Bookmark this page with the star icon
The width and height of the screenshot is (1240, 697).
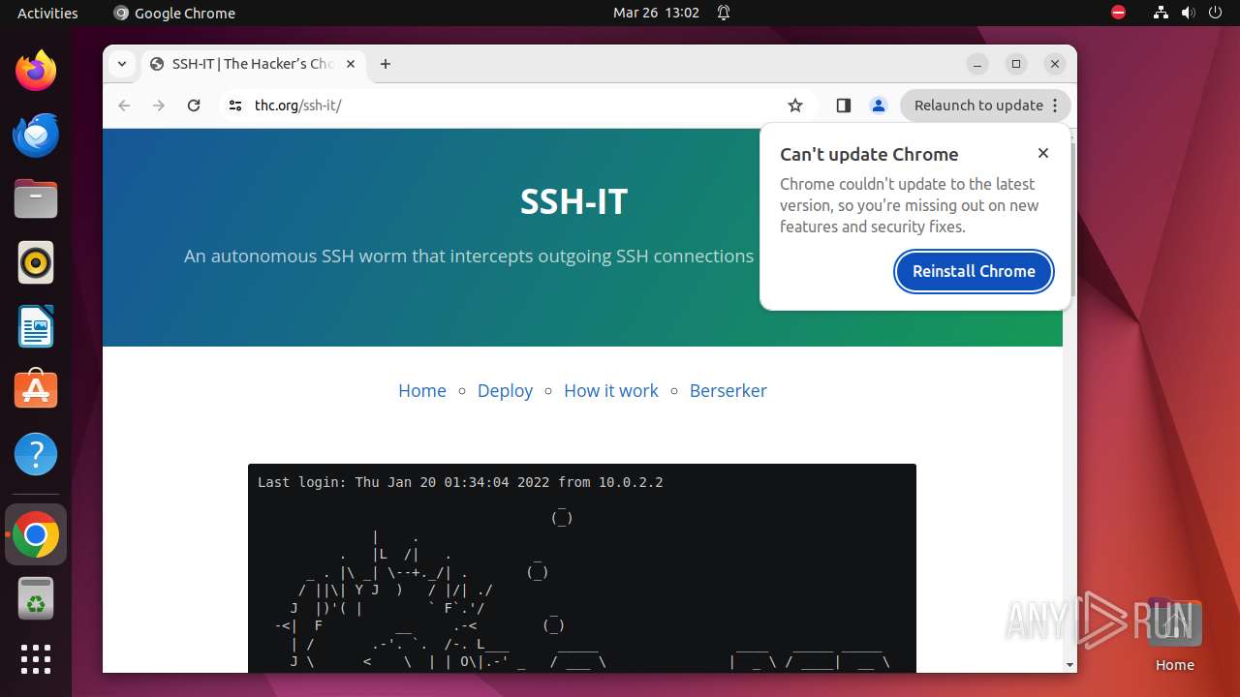coord(795,106)
